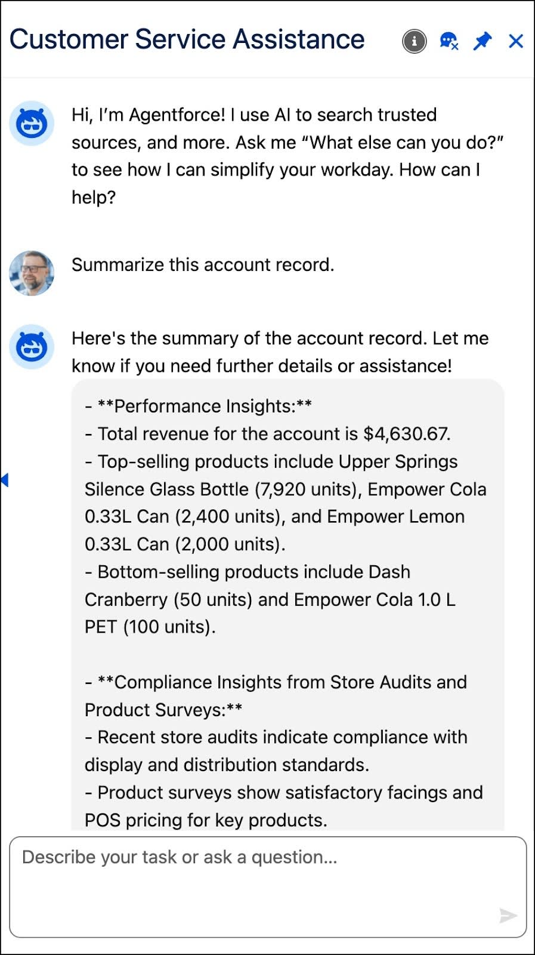Click the Compliance Insights heading text
The height and width of the screenshot is (955, 535).
pyautogui.click(x=276, y=682)
